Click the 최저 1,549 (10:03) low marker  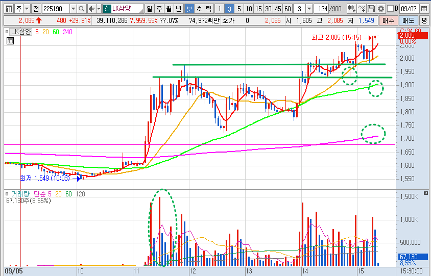click(x=45, y=179)
